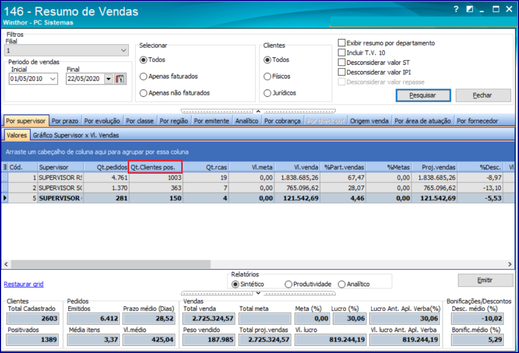Image resolution: width=519 pixels, height=353 pixels.
Task: Click the Fechar button
Action: [483, 95]
